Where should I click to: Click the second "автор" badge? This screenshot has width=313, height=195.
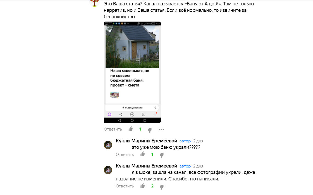185,166
